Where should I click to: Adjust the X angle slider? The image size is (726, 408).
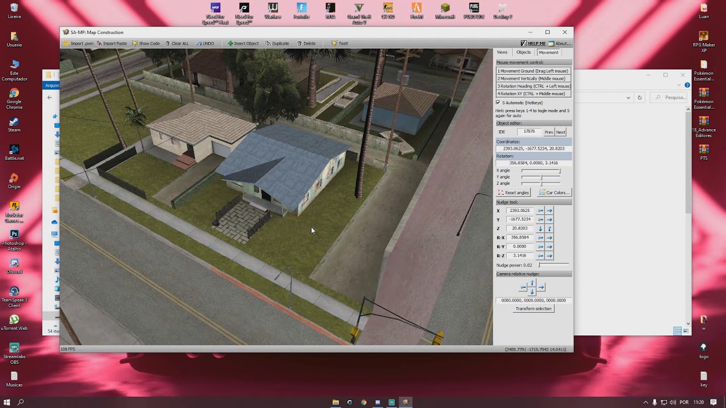point(541,171)
